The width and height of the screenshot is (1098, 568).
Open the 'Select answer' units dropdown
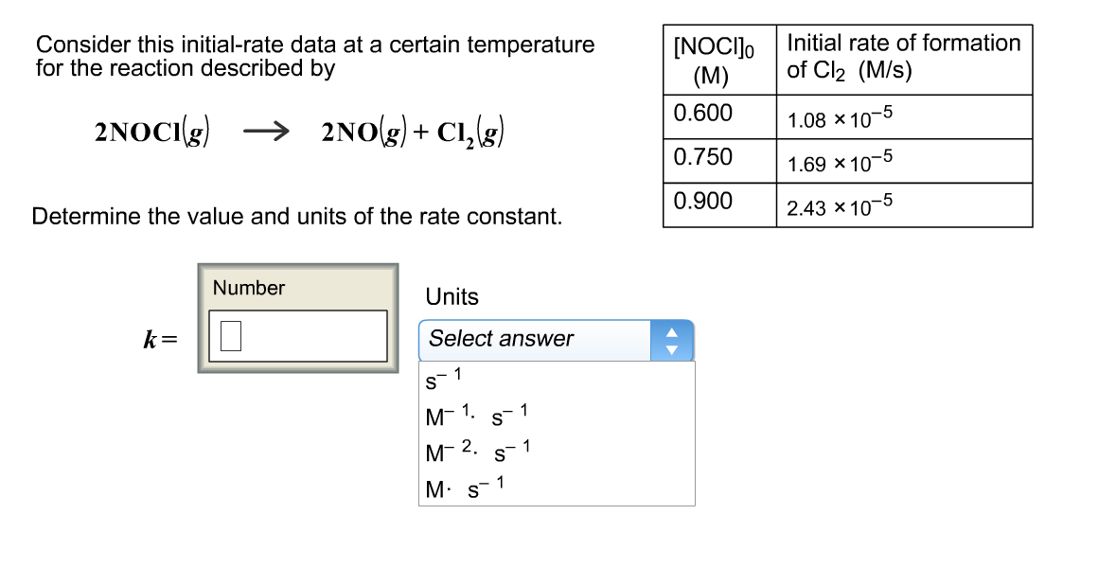(535, 340)
